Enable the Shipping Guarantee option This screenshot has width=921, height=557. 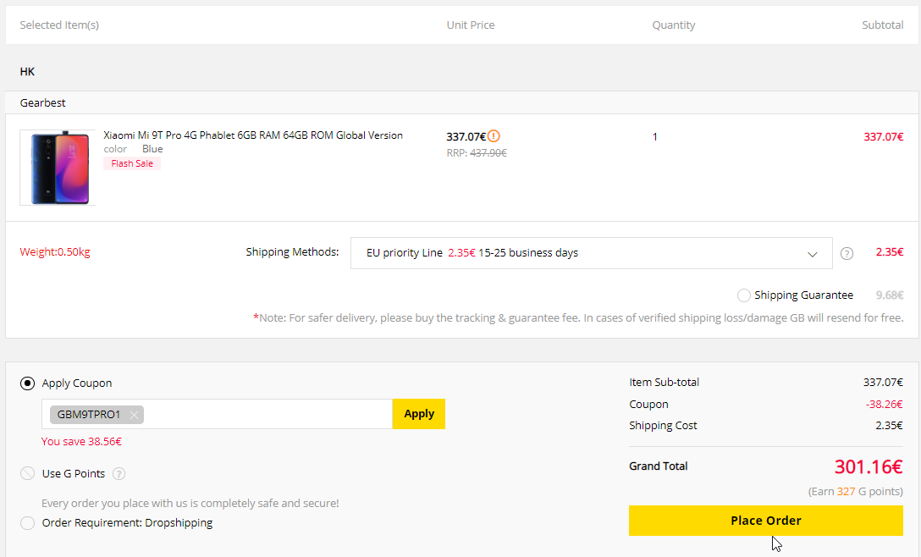(x=743, y=295)
